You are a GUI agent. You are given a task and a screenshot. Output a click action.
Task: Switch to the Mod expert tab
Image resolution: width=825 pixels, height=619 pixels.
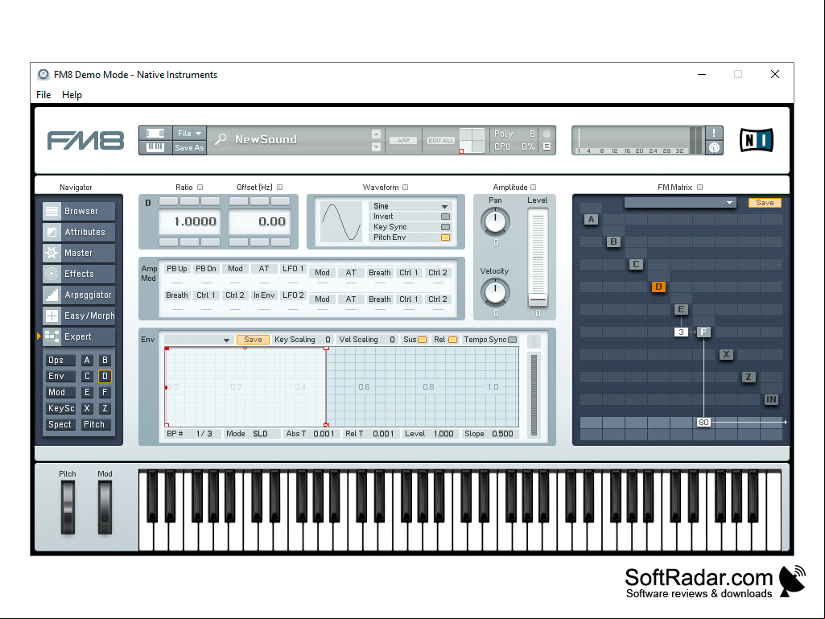(60, 392)
